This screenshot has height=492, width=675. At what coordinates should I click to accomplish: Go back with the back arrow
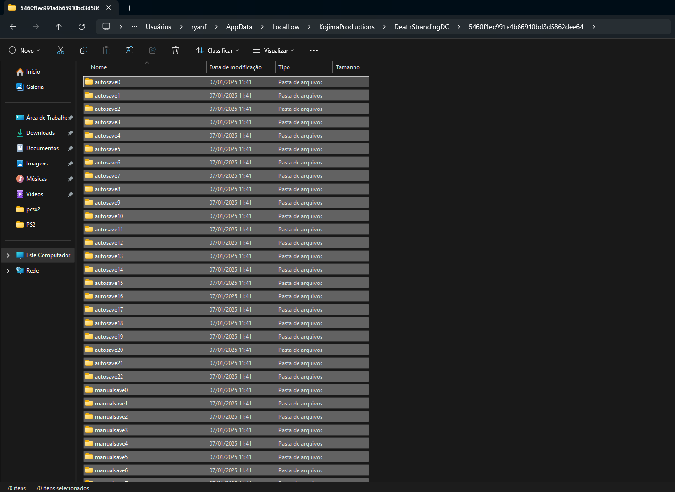13,27
